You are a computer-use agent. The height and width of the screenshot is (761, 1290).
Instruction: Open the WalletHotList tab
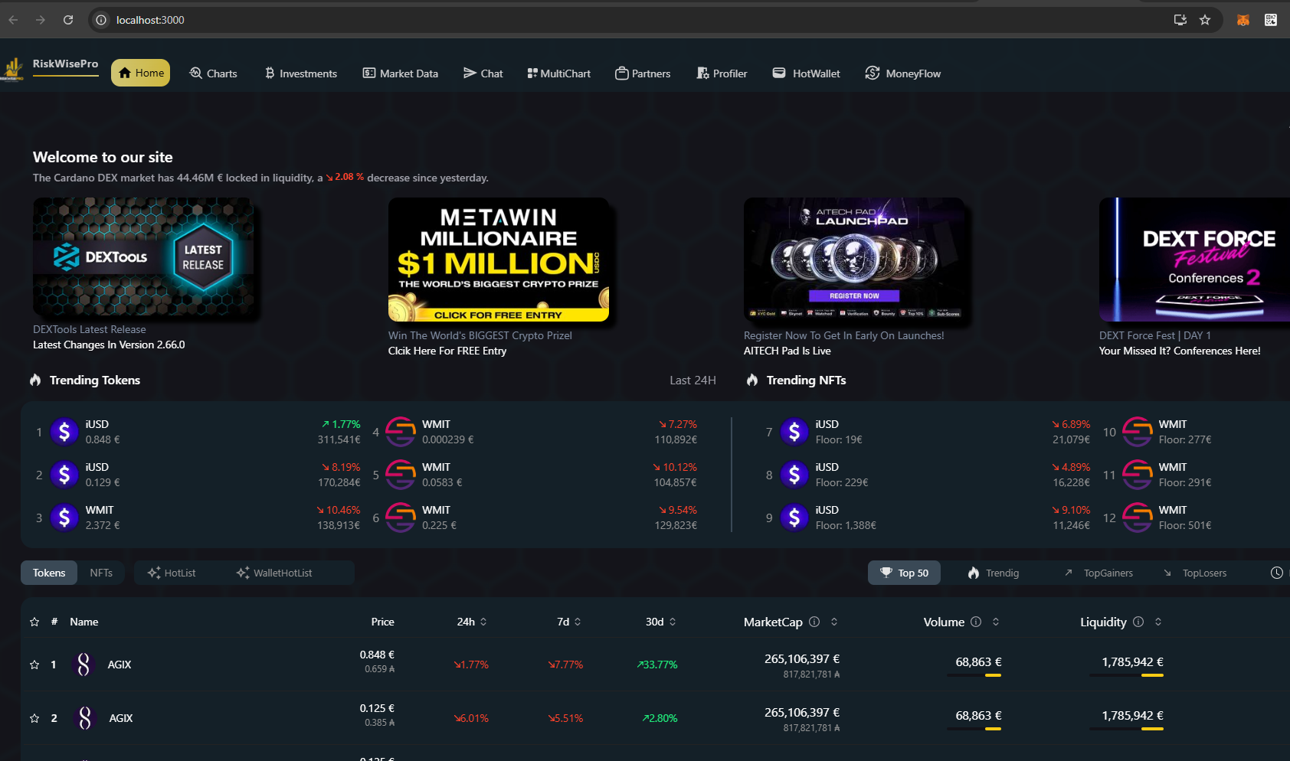coord(274,573)
